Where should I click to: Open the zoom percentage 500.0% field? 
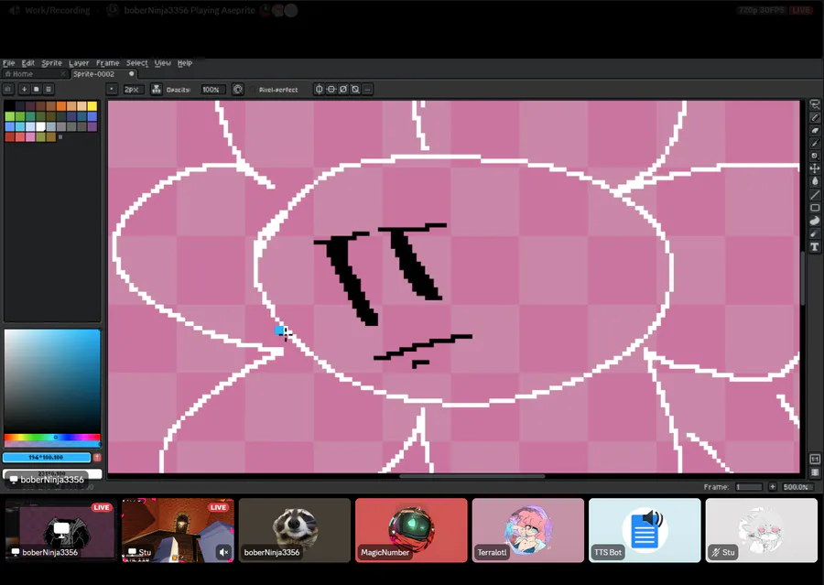[x=796, y=487]
